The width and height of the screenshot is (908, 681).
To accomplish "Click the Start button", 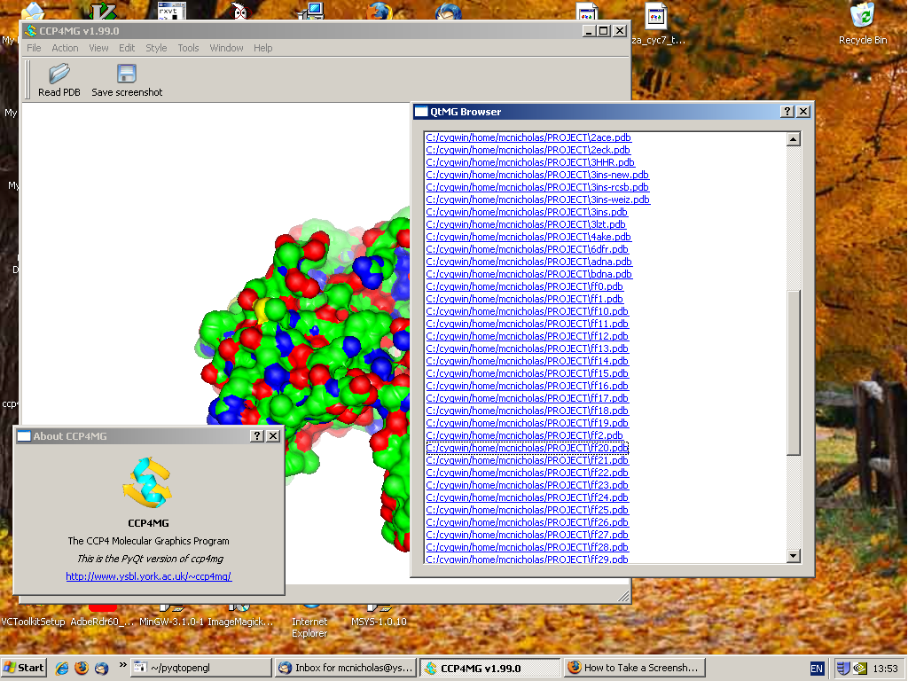I will pos(24,668).
